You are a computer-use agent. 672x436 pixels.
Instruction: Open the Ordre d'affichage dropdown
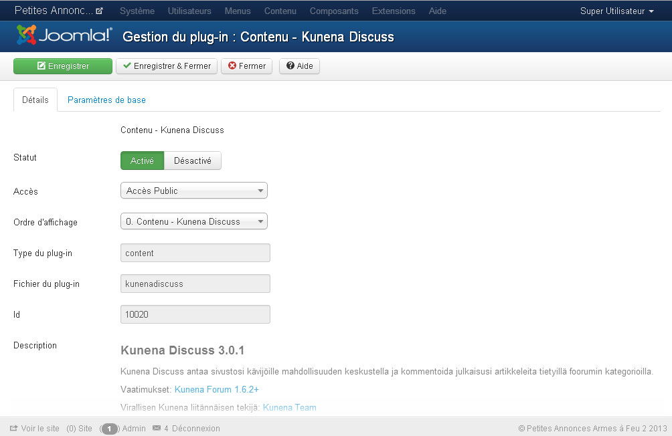pyautogui.click(x=194, y=221)
